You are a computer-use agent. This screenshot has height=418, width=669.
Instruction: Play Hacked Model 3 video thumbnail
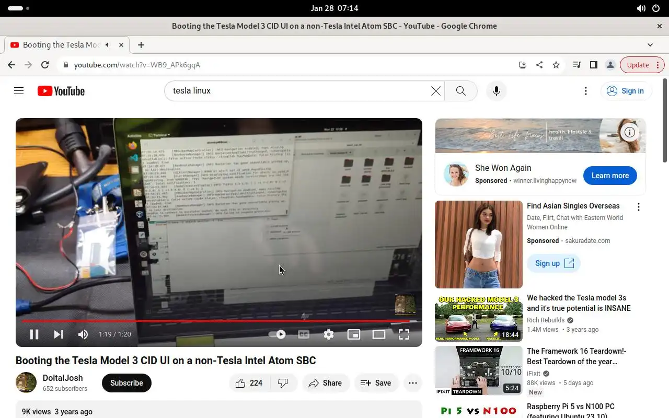(479, 317)
